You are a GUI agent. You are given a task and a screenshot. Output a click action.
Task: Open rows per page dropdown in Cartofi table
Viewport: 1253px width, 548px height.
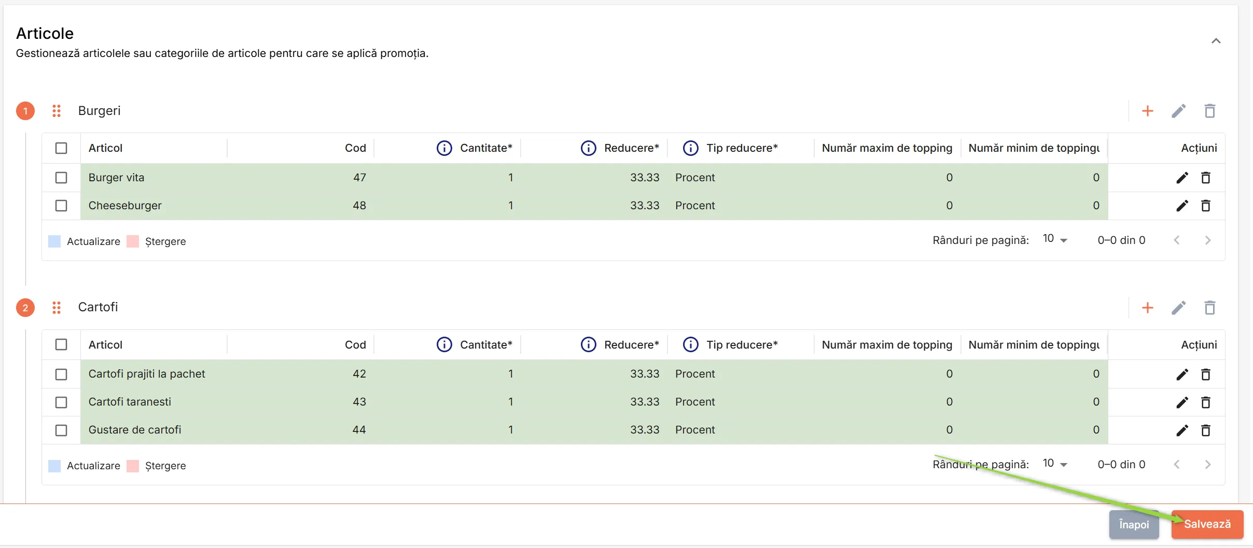(1055, 464)
